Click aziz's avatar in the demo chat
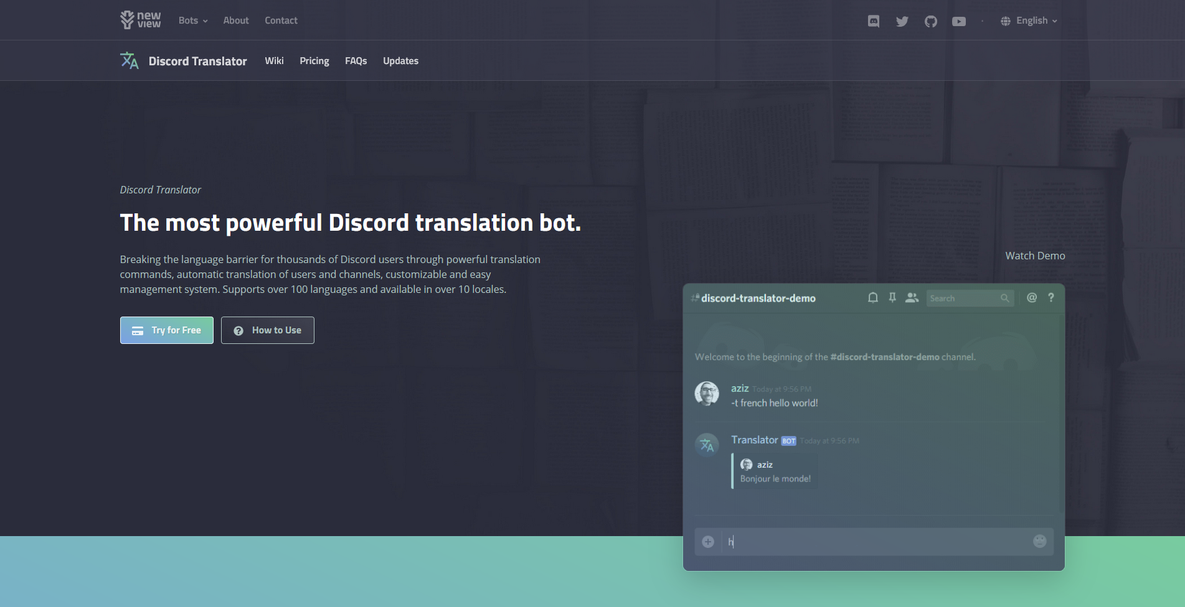 coord(707,394)
